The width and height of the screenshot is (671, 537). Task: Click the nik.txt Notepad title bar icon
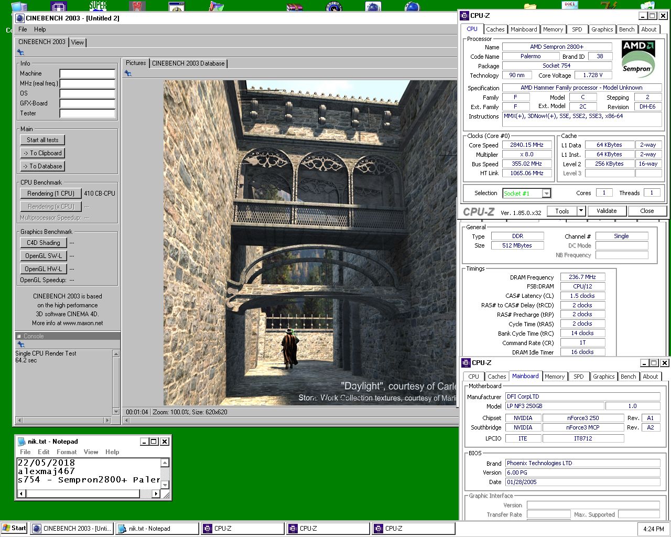click(x=21, y=442)
